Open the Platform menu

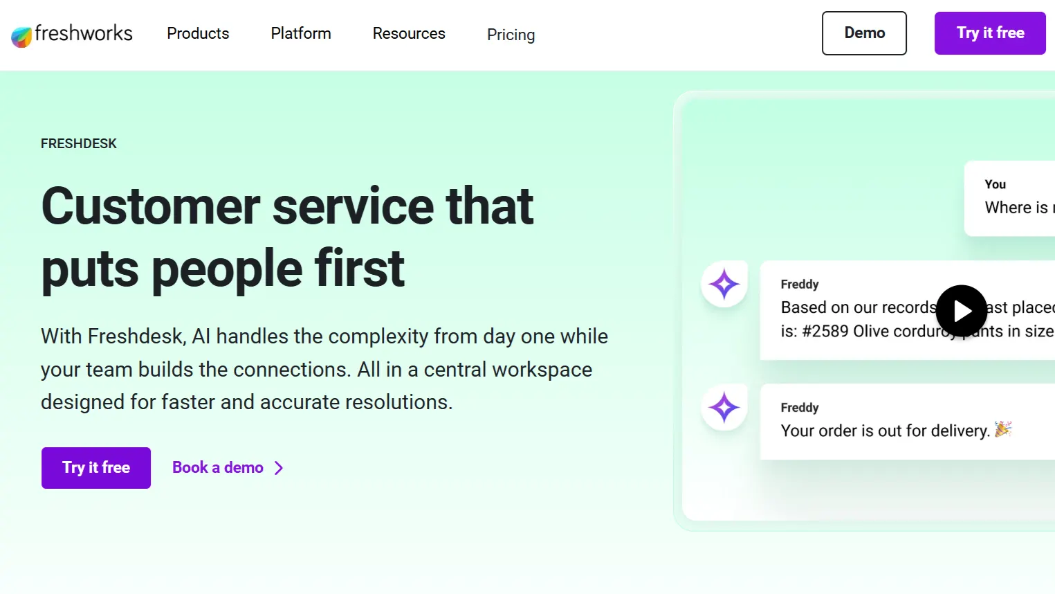301,33
